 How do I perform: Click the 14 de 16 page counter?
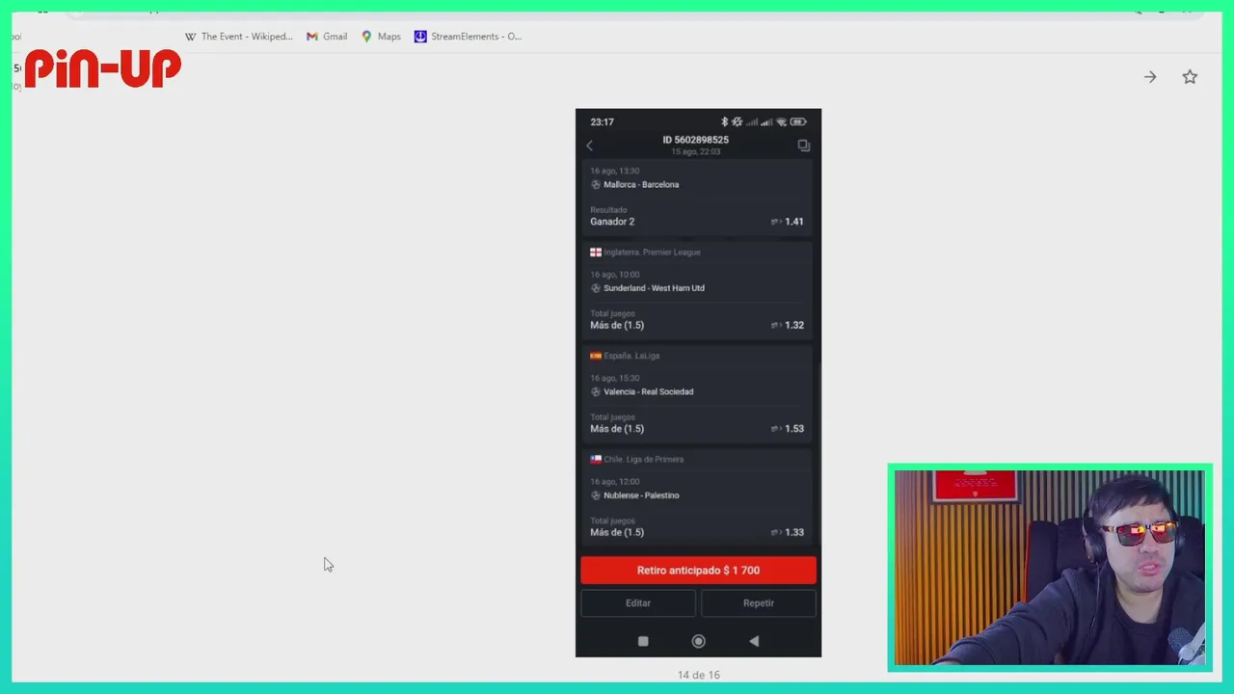pyautogui.click(x=698, y=675)
